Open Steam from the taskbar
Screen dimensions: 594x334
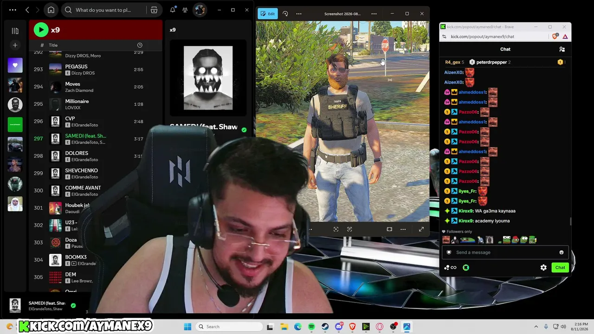tap(325, 327)
